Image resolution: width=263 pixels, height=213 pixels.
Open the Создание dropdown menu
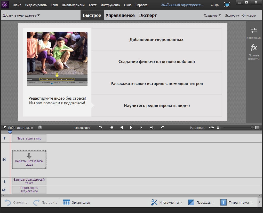(212, 15)
